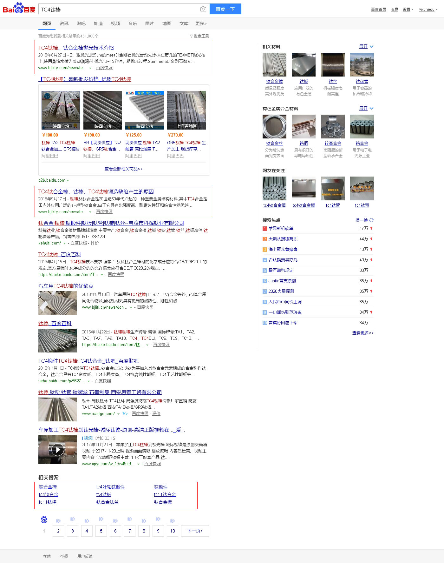Refresh hot searches with 换一换 icon

pyautogui.click(x=371, y=220)
